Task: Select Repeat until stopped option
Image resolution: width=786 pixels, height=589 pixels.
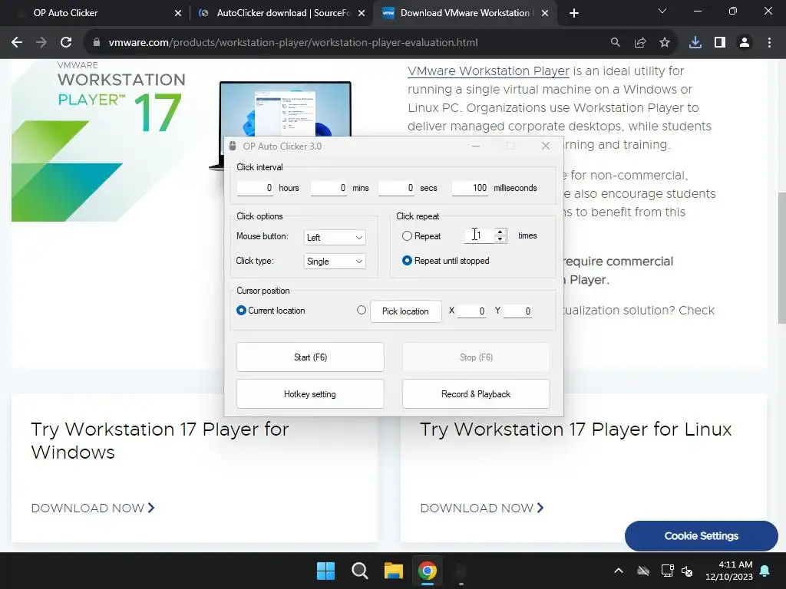Action: 407,261
